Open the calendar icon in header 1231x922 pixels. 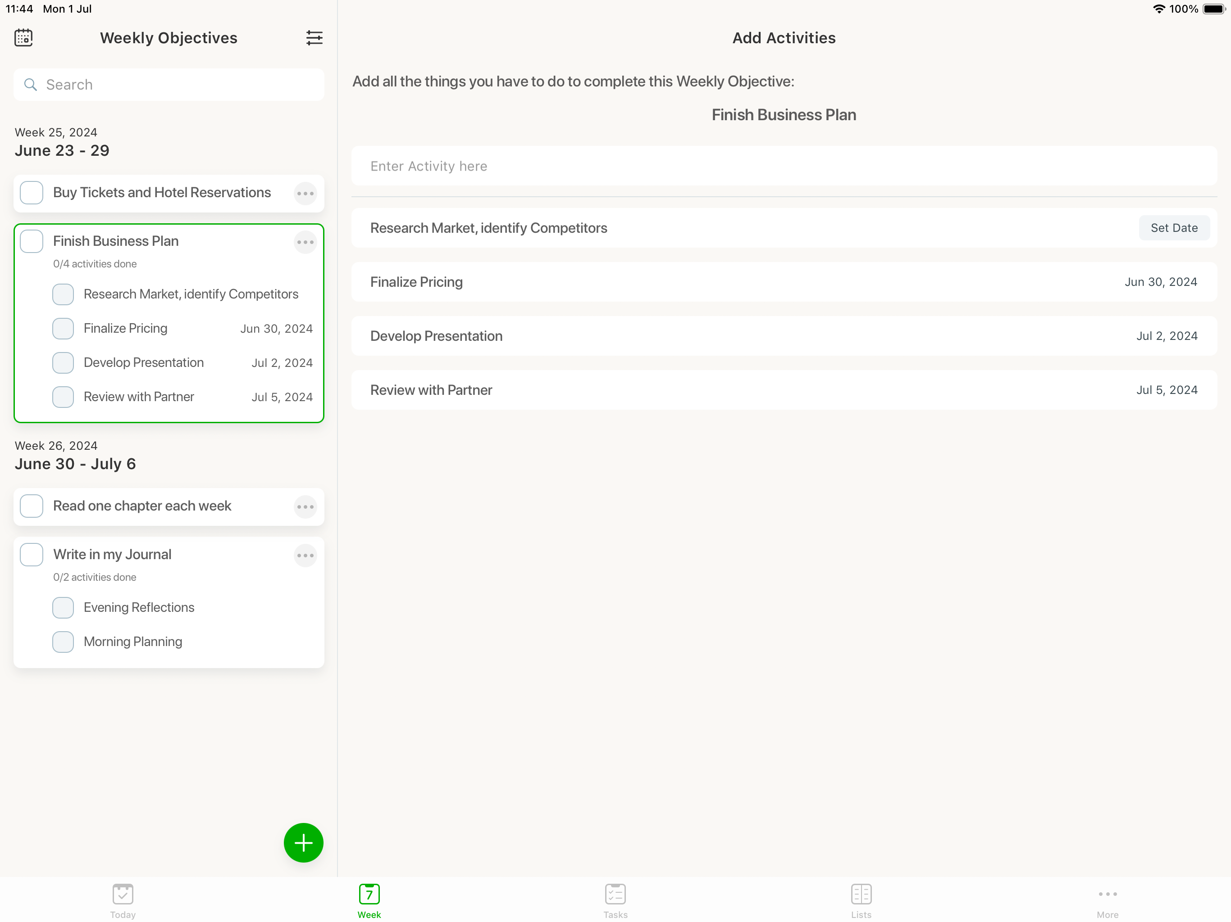point(23,38)
